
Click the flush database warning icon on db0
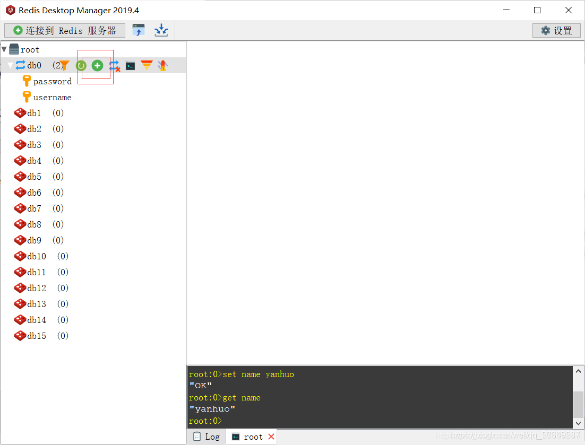click(162, 66)
